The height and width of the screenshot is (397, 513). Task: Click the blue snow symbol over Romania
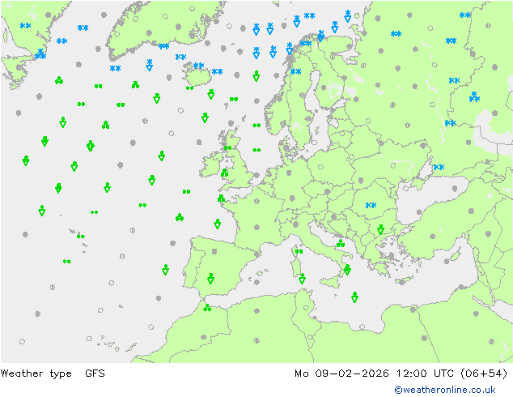click(x=371, y=206)
